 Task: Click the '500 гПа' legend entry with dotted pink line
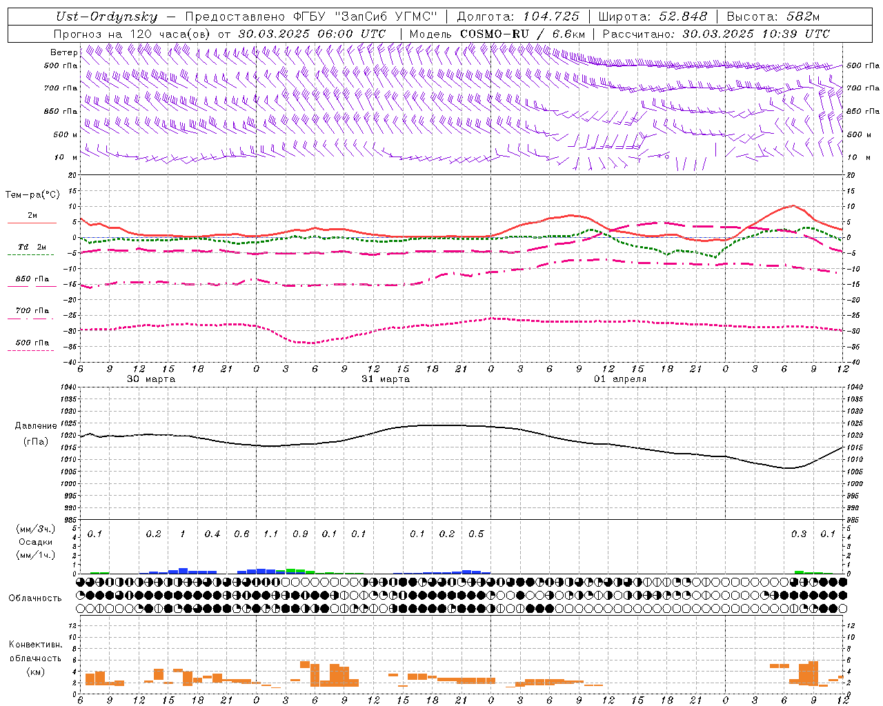[x=32, y=346]
